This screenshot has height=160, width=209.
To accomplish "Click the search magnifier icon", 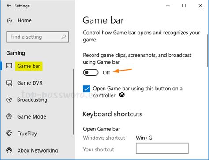I will (x=63, y=37).
